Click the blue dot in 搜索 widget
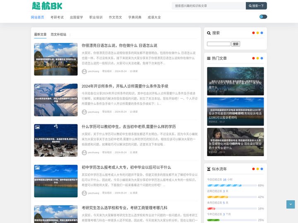Viewport: 298px width, 223px height. [262, 33]
